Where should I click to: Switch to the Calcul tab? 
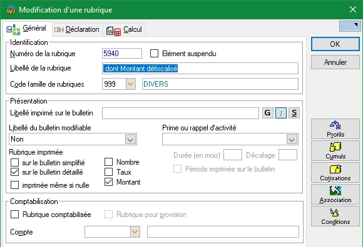[125, 29]
